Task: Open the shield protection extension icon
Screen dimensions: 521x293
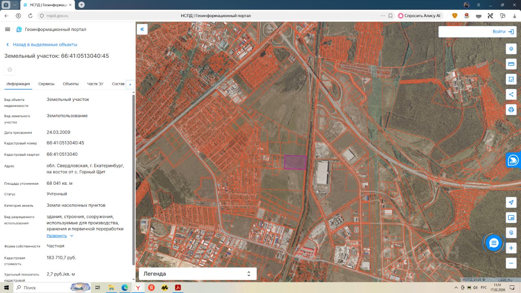Action: (455, 15)
